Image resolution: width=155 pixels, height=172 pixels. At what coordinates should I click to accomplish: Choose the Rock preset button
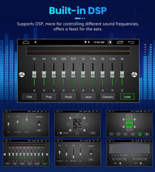[69, 97]
